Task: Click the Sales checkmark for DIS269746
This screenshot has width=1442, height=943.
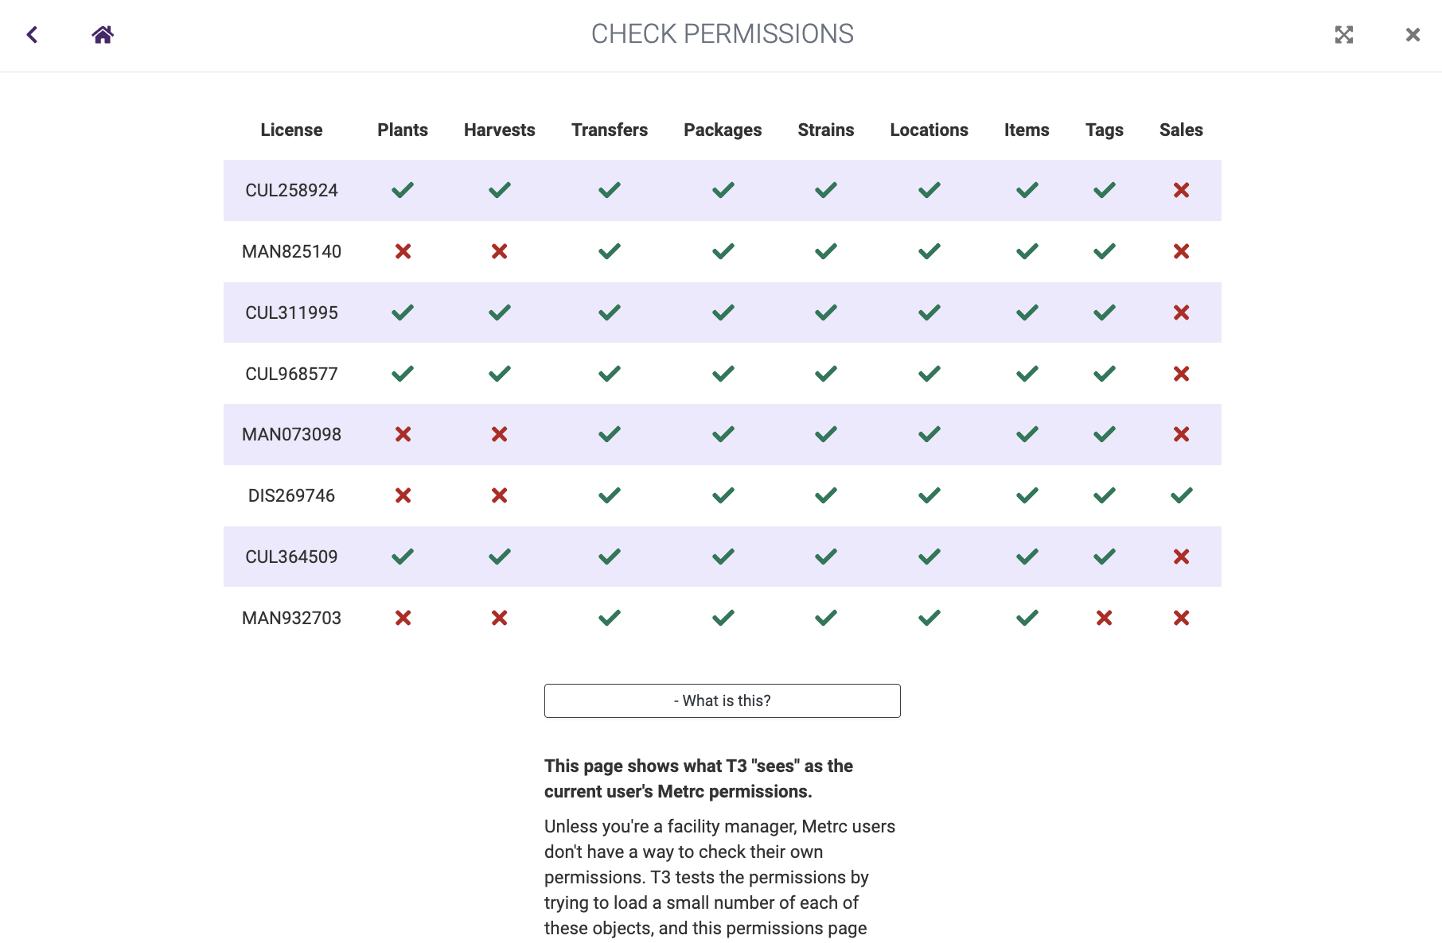Action: click(1181, 495)
